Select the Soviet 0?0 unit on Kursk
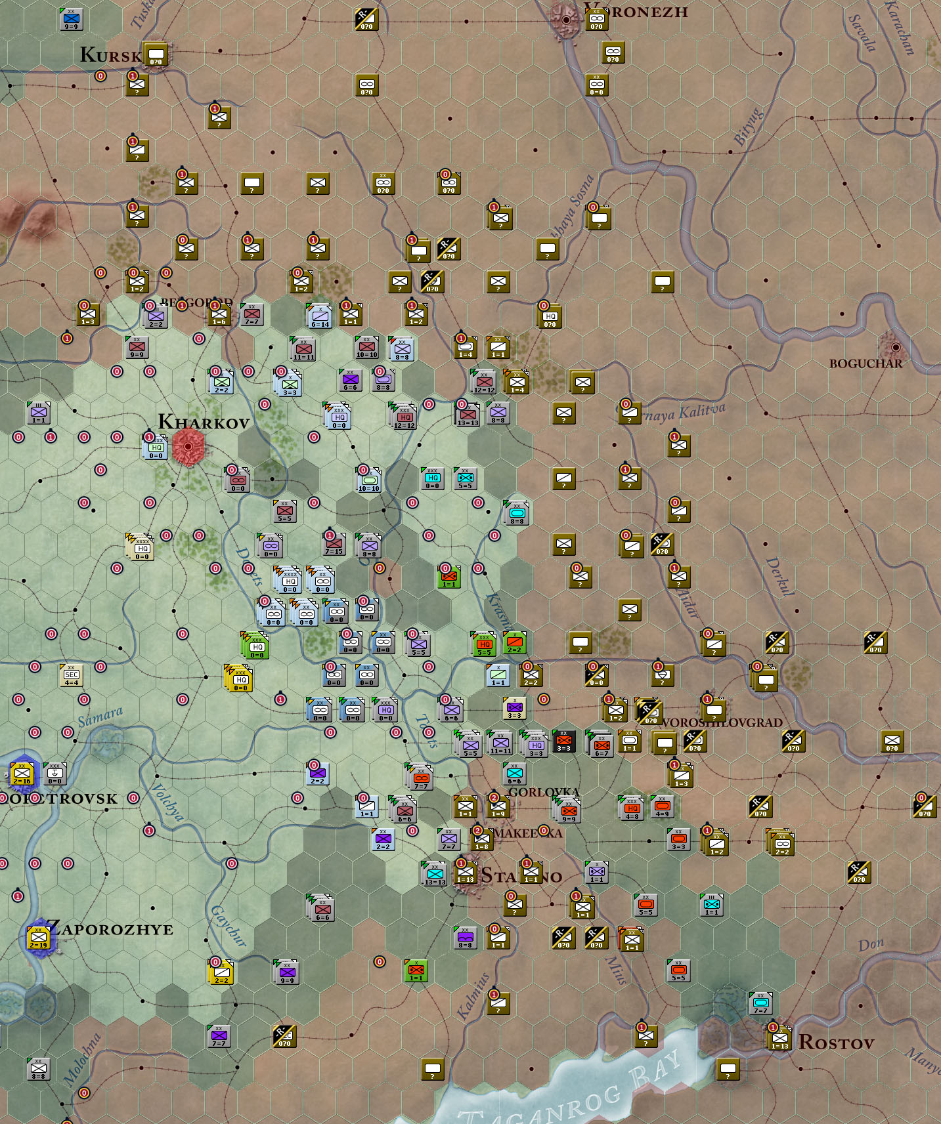This screenshot has width=941, height=1124. (156, 55)
